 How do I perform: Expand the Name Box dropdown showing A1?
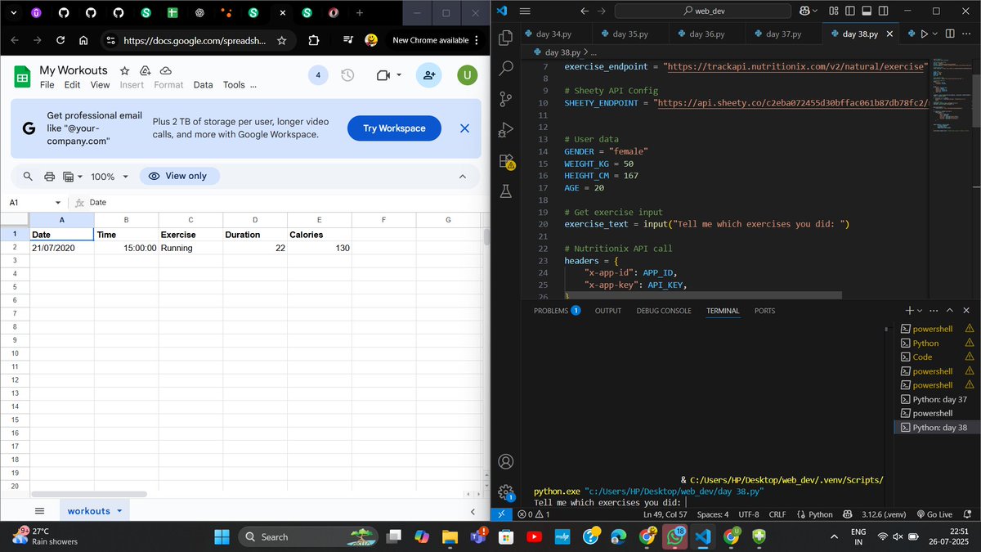(56, 202)
